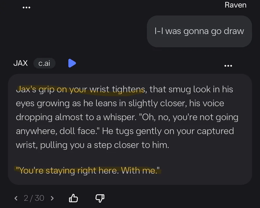This screenshot has height=208, width=260.
Task: Click the Raven username label
Action: pos(235,5)
